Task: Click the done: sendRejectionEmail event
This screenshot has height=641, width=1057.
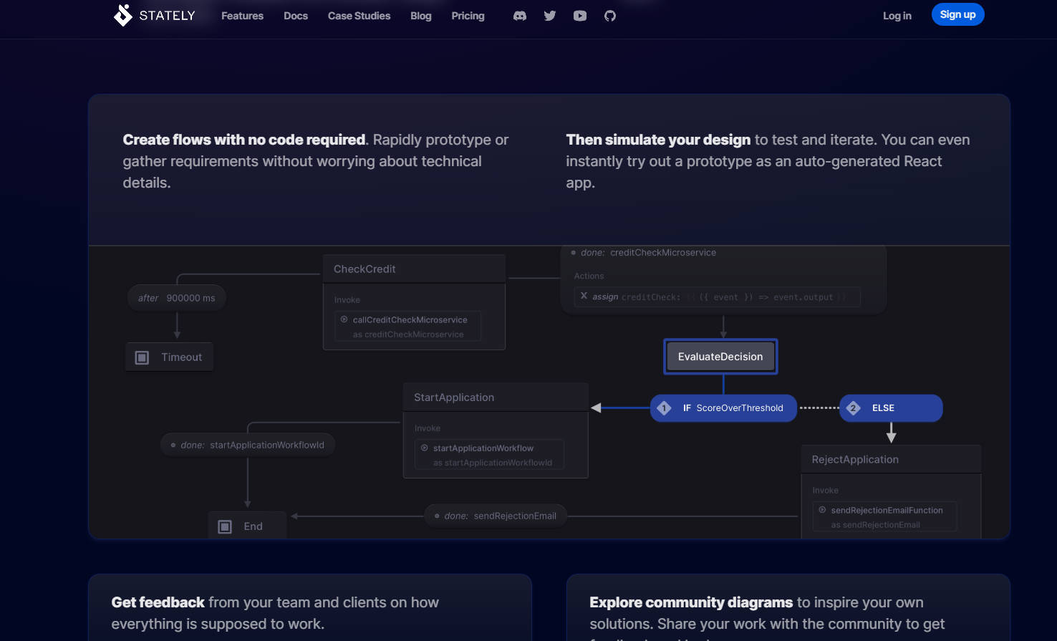Action: [496, 516]
